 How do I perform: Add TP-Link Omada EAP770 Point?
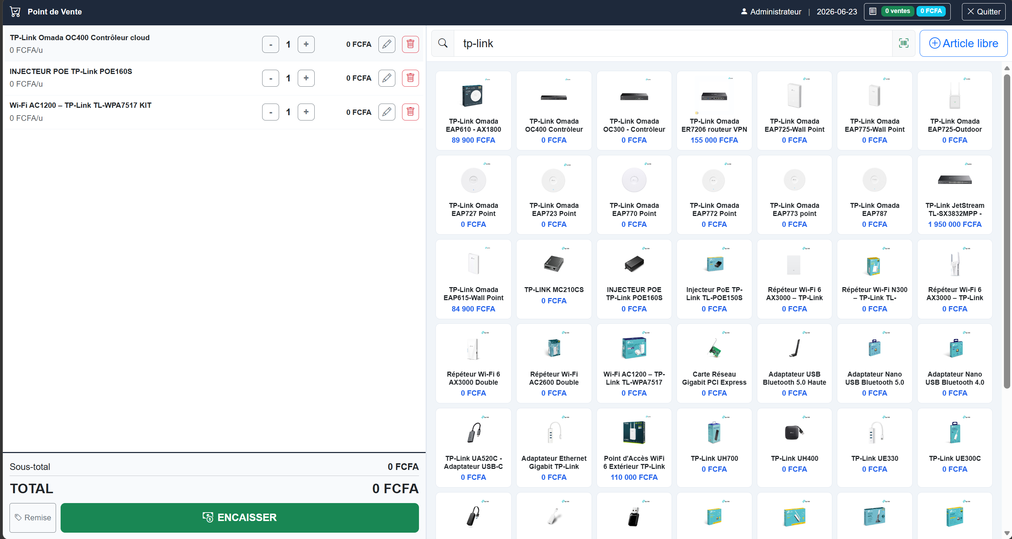(634, 195)
